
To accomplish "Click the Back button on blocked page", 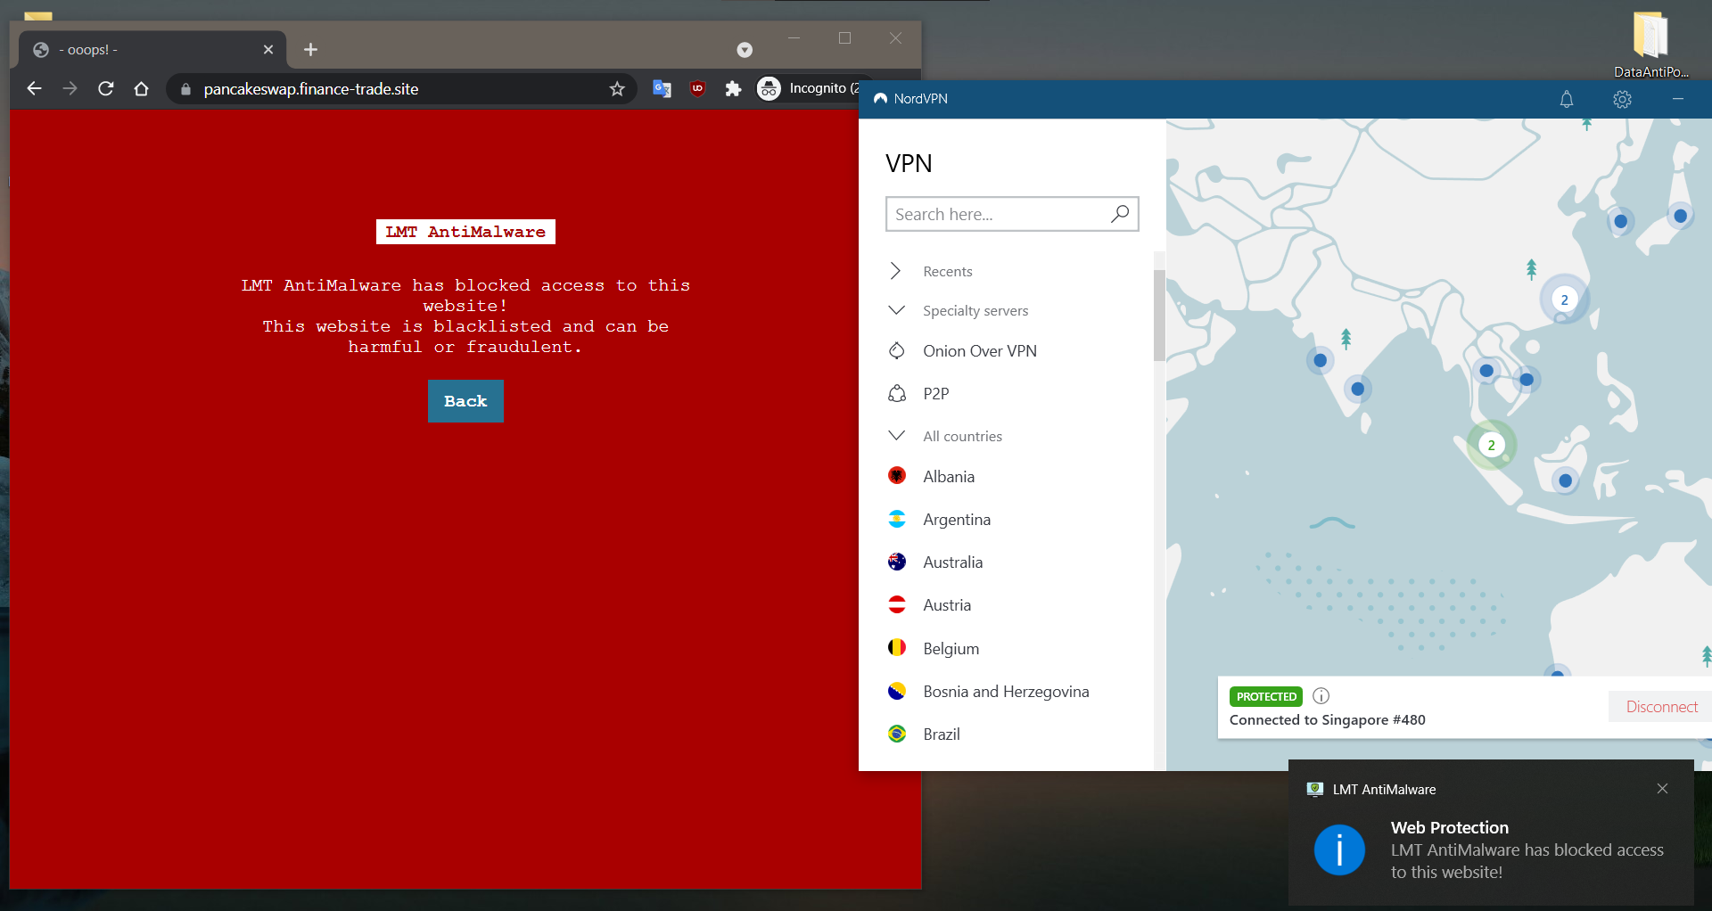I will tap(465, 401).
